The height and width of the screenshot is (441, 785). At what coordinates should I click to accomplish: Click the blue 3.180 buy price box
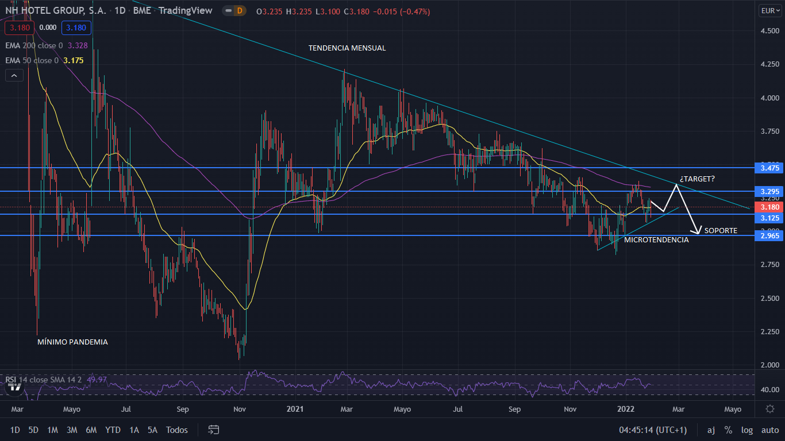point(76,28)
